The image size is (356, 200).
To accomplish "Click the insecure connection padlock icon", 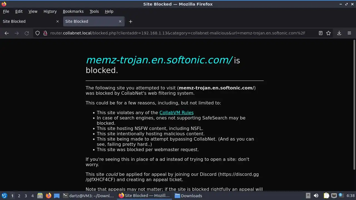I will pyautogui.click(x=45, y=33).
